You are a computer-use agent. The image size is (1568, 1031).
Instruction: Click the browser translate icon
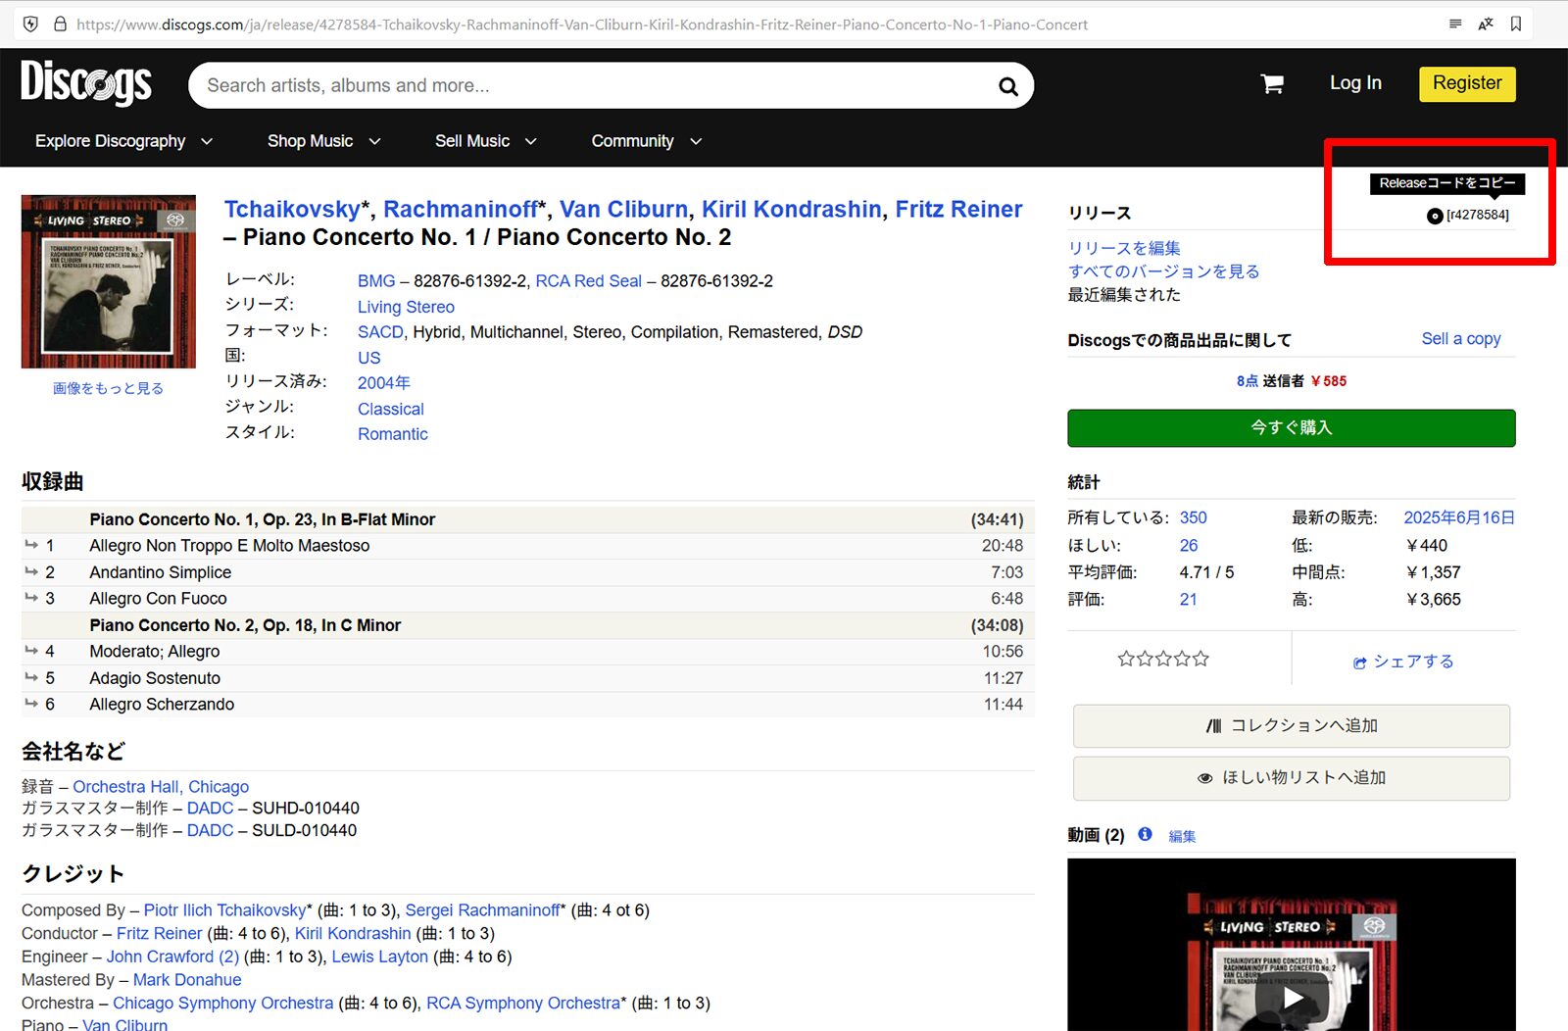(x=1486, y=25)
